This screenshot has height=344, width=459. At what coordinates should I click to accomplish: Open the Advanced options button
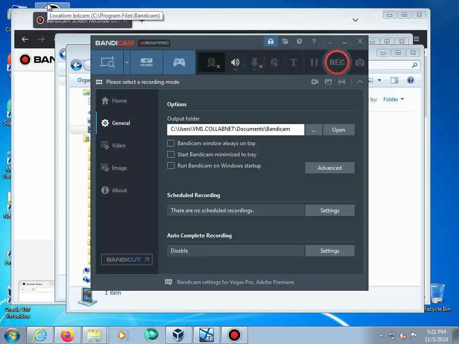[329, 168]
